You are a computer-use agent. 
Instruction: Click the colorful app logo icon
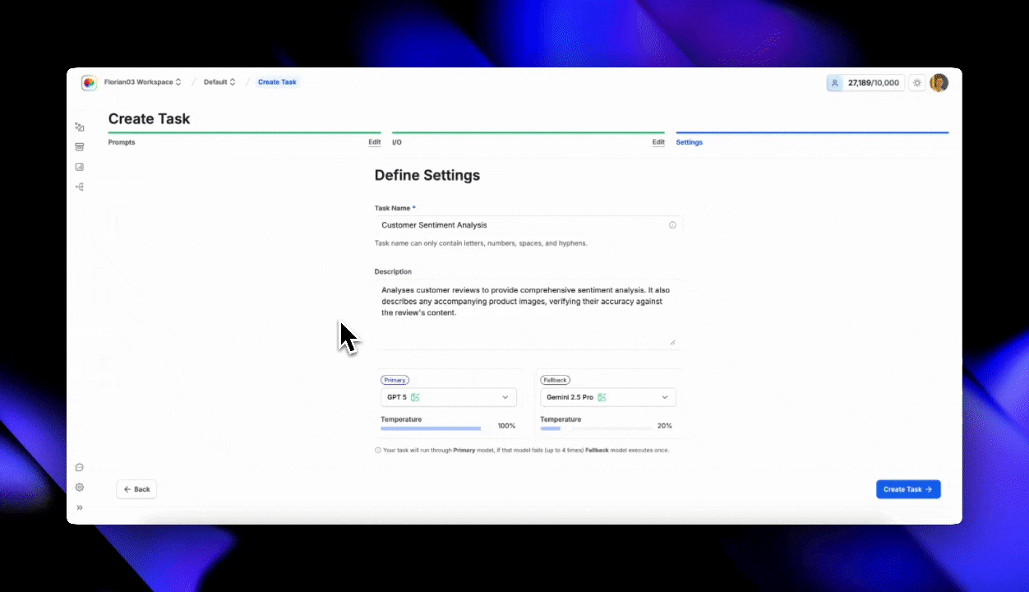[89, 82]
